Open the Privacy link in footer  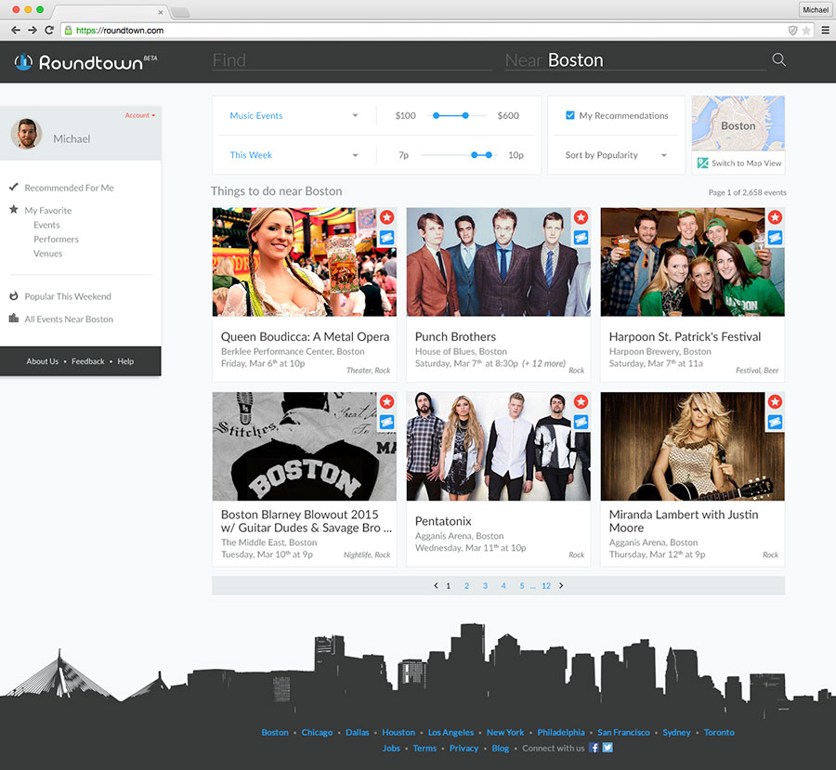coord(464,748)
